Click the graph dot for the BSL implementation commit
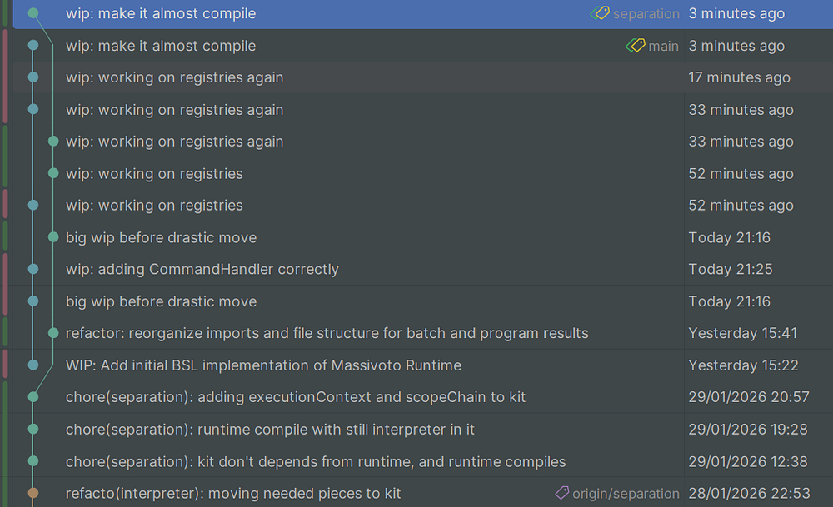This screenshot has height=507, width=833. pyautogui.click(x=33, y=365)
